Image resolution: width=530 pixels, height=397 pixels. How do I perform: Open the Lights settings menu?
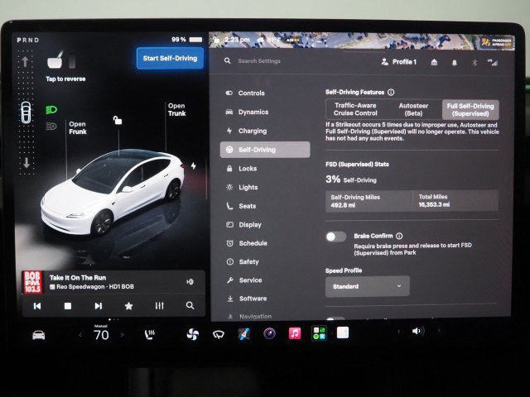pos(248,188)
